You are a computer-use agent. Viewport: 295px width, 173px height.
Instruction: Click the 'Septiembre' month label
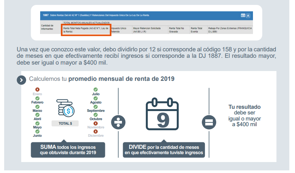click(96, 111)
